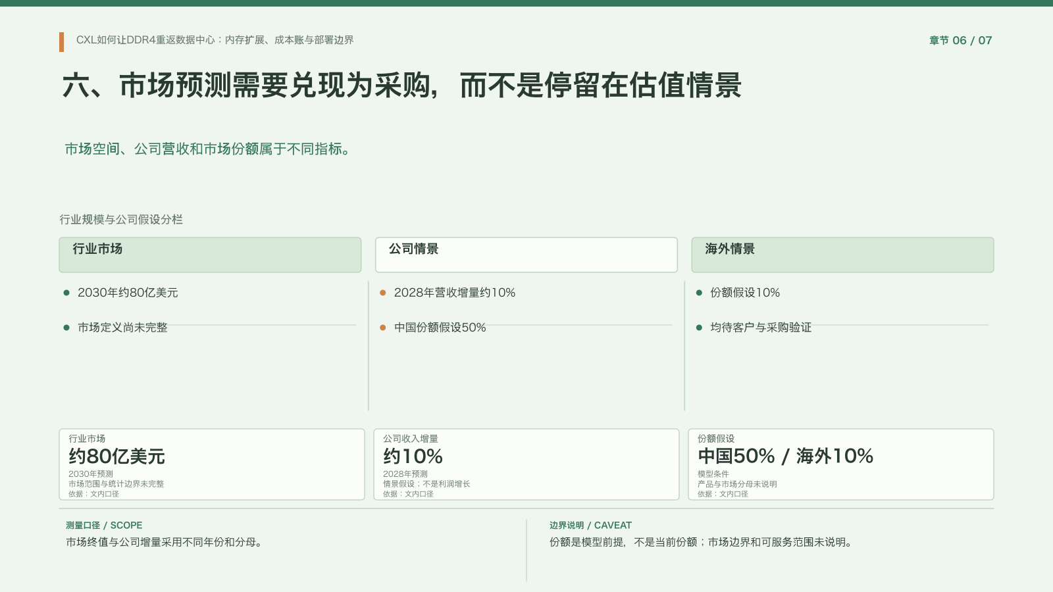Image resolution: width=1053 pixels, height=592 pixels.
Task: Click the heading 边界说明 / CAVEAT
Action: pos(590,526)
